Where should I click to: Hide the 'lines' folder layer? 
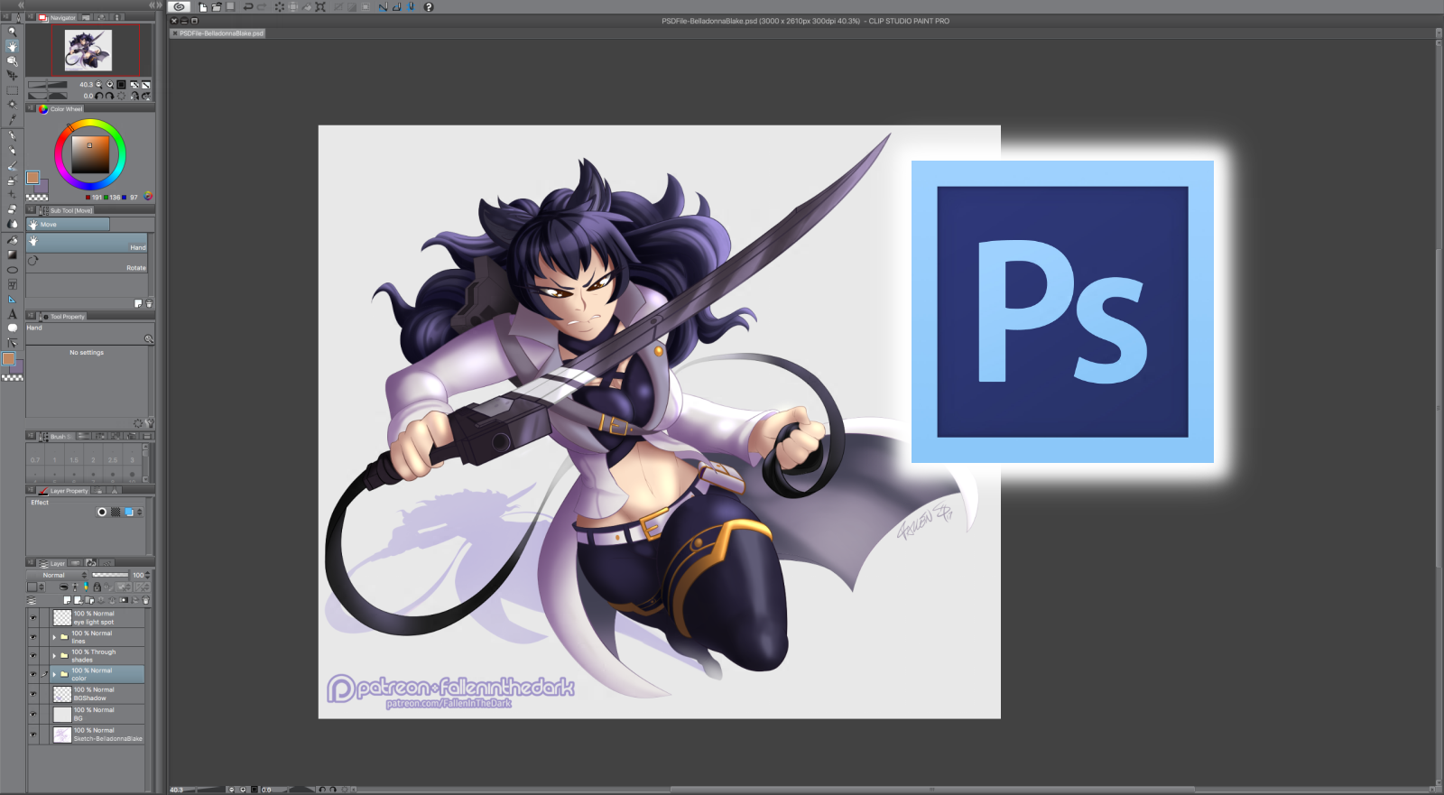point(33,637)
